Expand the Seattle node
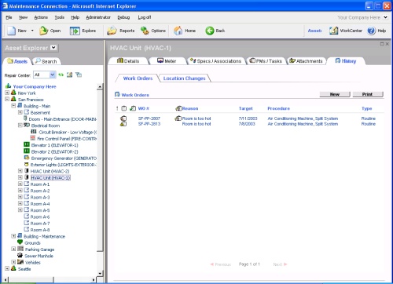 pyautogui.click(x=7, y=268)
